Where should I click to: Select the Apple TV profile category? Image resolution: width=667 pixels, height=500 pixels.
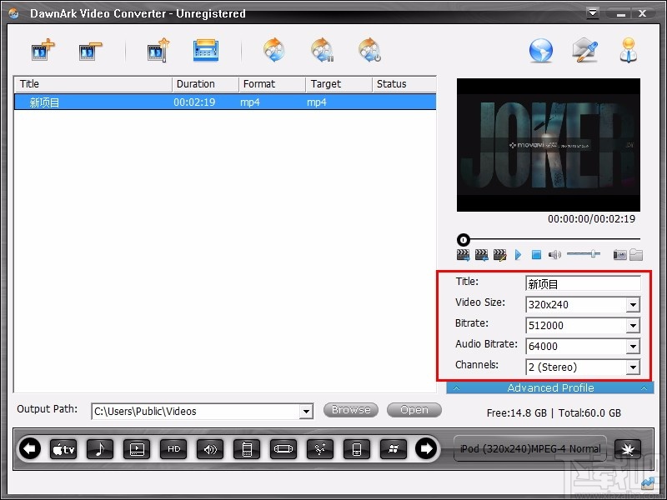click(63, 449)
